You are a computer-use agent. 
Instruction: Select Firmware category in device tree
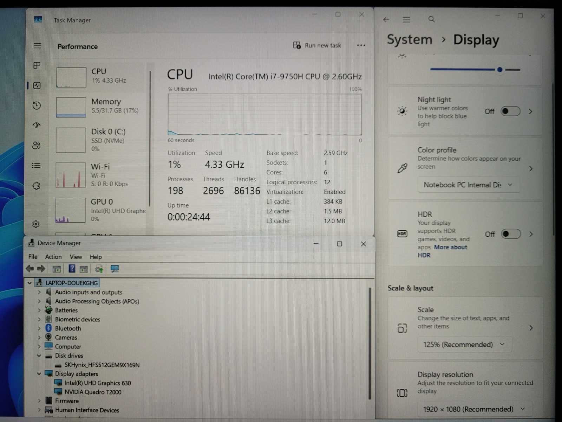[67, 401]
